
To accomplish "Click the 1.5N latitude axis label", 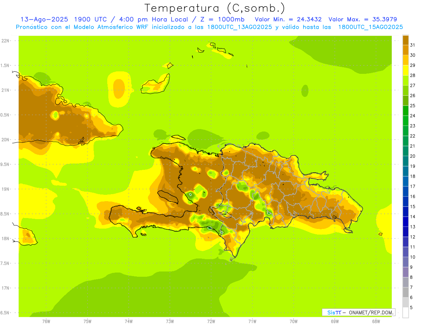I will [5, 65].
